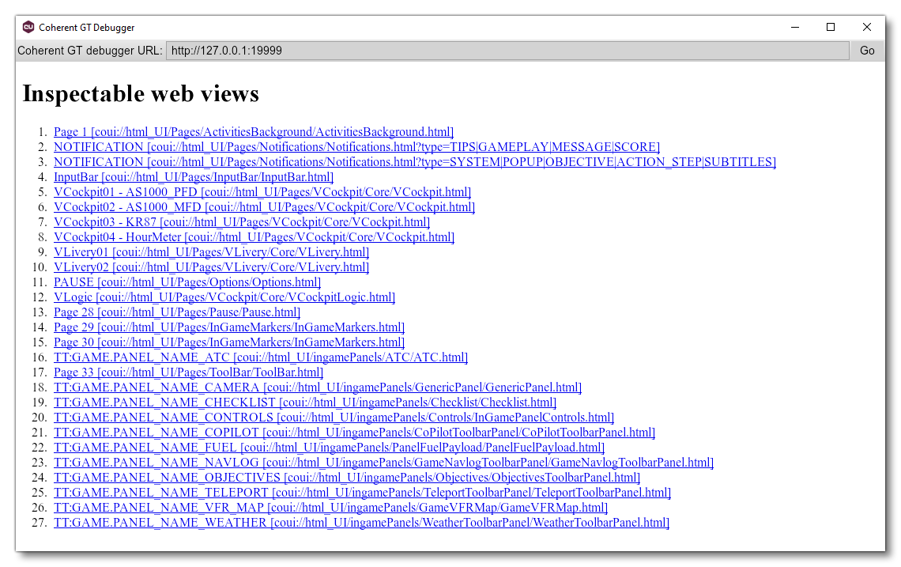901x567 pixels.
Task: Open VCockpit01 AS1000_PFD inspector
Action: tap(262, 191)
